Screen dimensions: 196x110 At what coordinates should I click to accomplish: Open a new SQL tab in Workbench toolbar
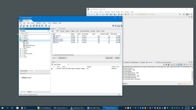[x=21, y=26]
